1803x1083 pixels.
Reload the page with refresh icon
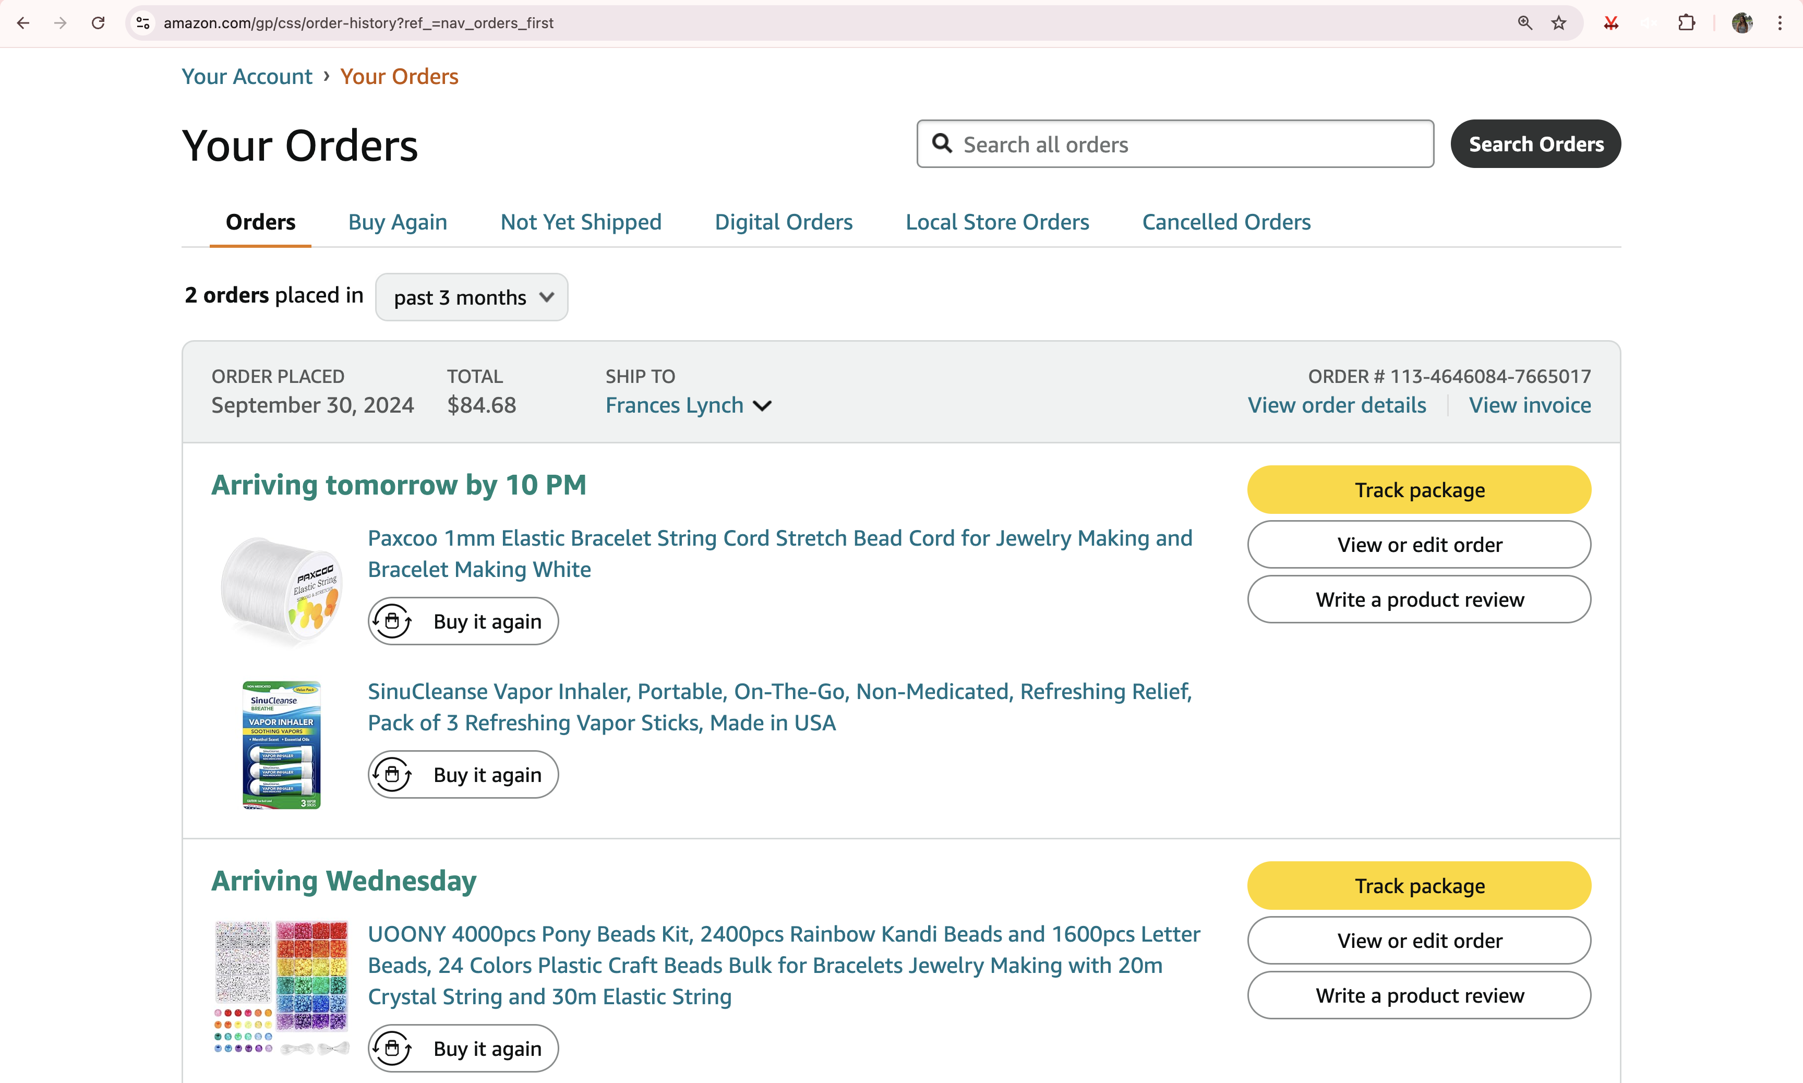[x=98, y=23]
